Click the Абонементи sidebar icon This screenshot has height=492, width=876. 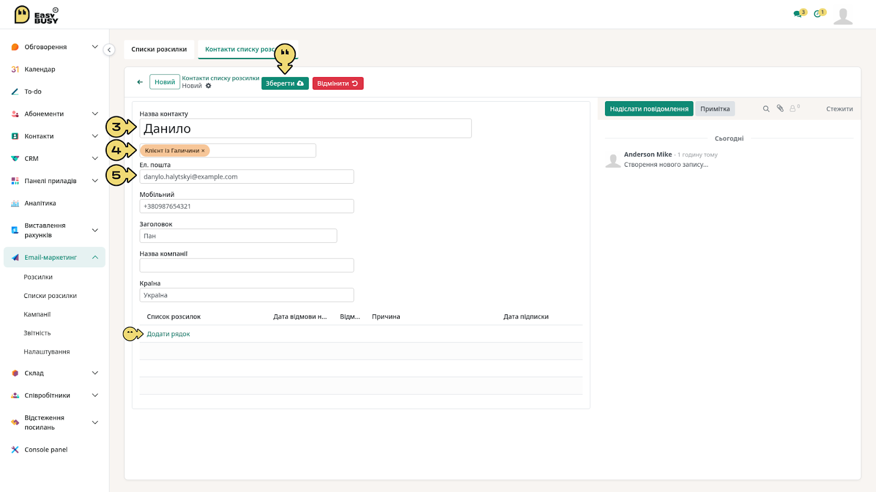[x=15, y=114]
